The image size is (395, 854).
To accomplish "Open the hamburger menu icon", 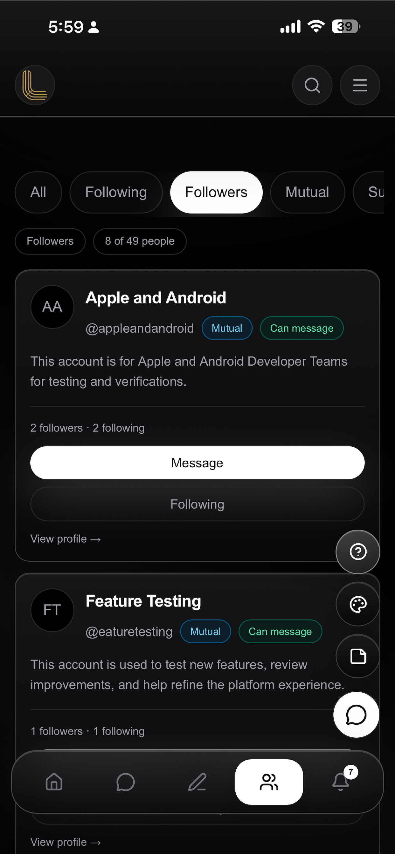I will tap(360, 85).
